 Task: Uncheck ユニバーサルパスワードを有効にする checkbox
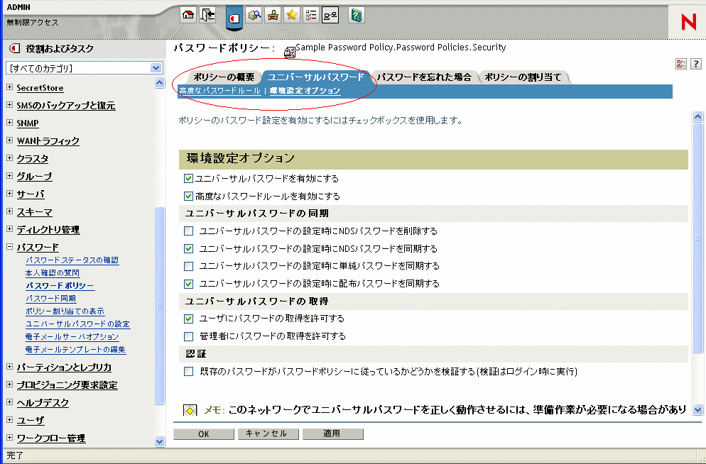[x=189, y=179]
